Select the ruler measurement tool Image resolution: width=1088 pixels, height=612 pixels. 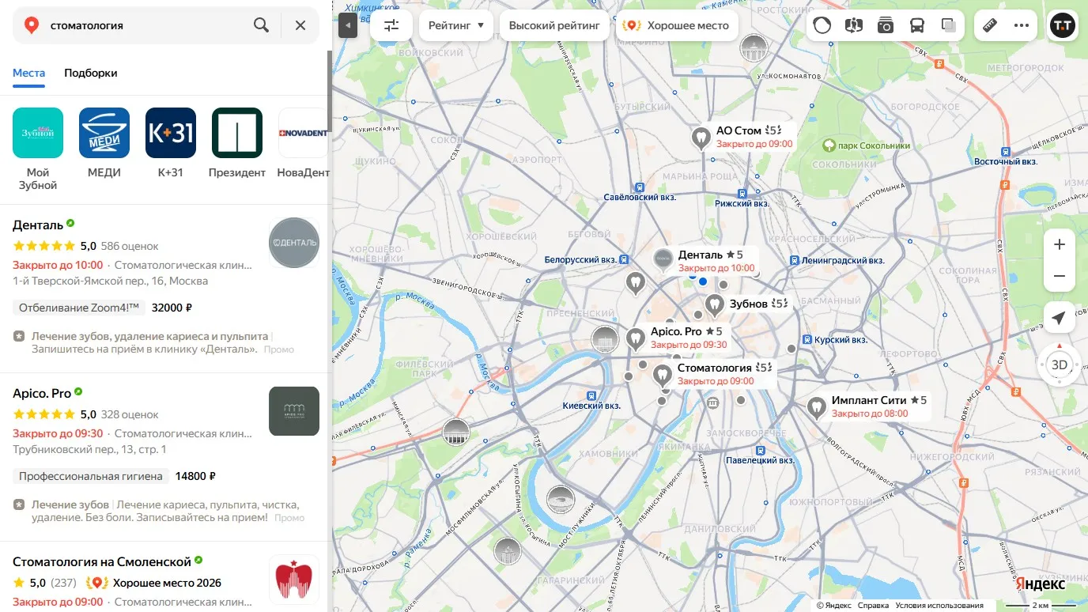(x=990, y=25)
